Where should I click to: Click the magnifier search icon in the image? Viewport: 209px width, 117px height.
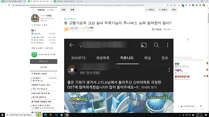[156, 45]
